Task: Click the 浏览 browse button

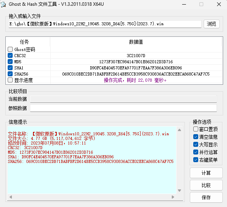Action: click(212, 24)
